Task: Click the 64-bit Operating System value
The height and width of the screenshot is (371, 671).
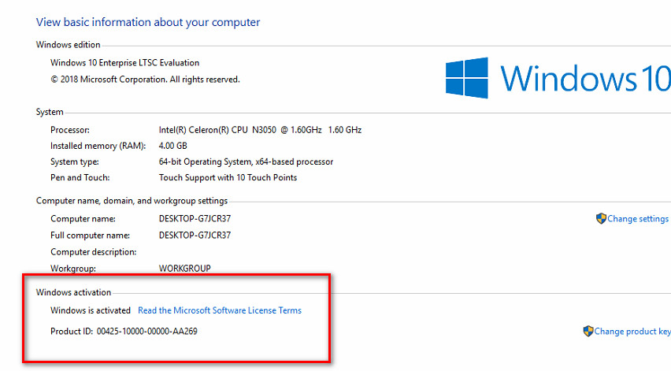Action: tap(246, 161)
